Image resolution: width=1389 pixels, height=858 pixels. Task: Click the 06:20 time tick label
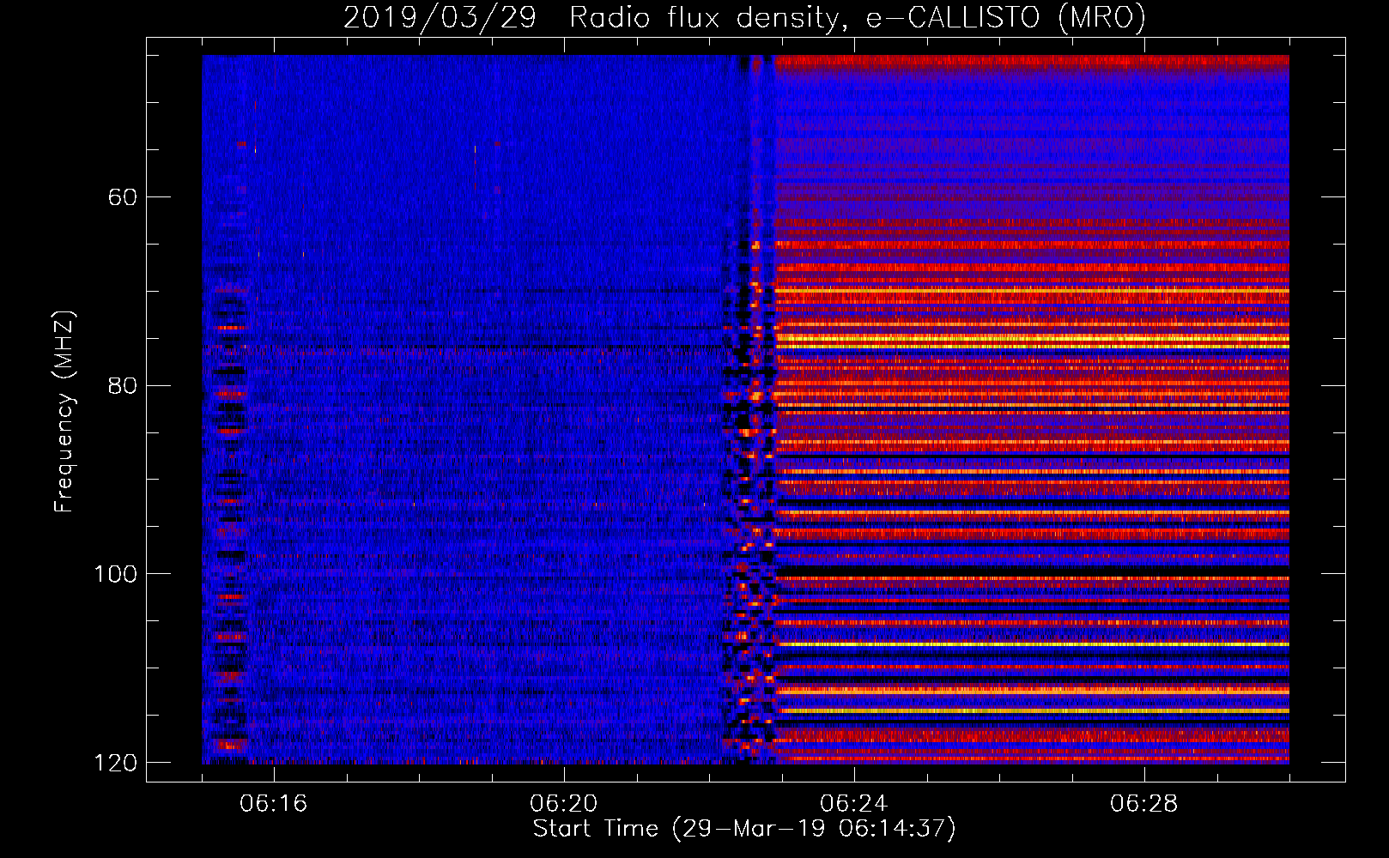pos(564,804)
